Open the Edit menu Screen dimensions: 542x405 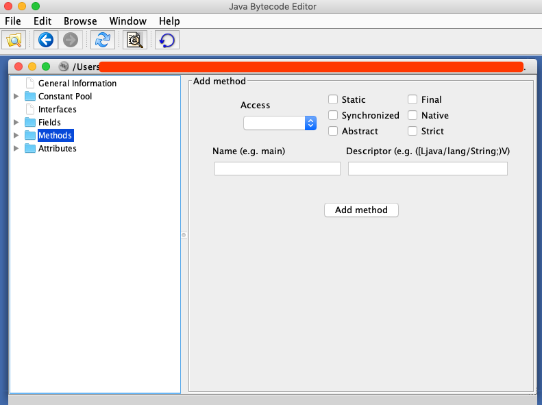42,21
